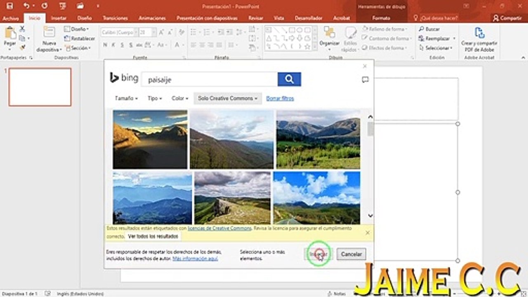
Task: Select the star shape in shapes gallery
Action: coord(307,47)
